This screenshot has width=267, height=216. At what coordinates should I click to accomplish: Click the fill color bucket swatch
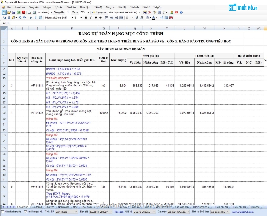coord(148,17)
